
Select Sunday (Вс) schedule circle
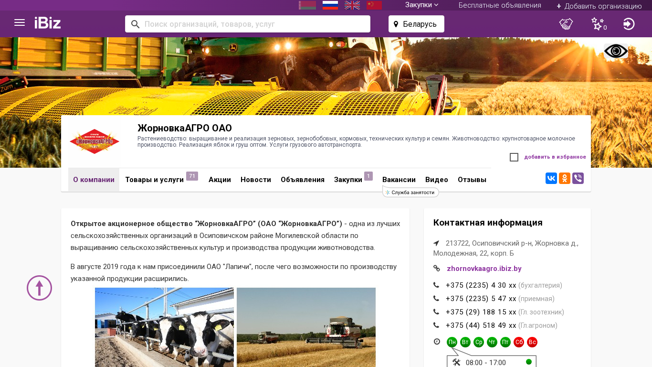[532, 342]
